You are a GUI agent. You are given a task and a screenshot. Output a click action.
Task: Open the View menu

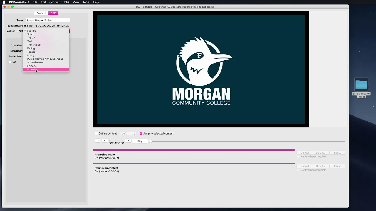pos(76,2)
